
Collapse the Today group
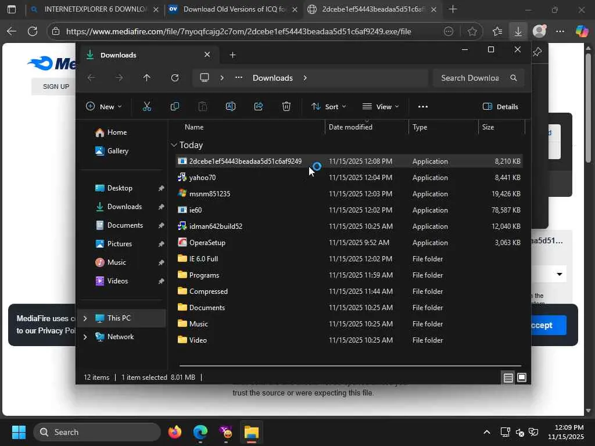point(174,145)
